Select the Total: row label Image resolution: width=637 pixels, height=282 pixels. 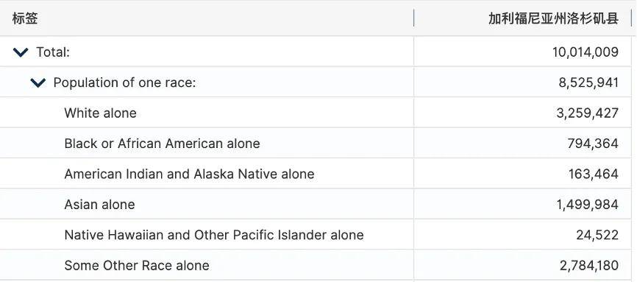point(53,52)
